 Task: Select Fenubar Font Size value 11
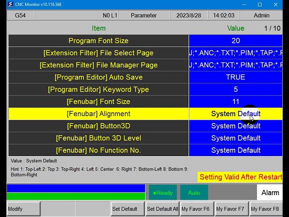tap(236, 101)
